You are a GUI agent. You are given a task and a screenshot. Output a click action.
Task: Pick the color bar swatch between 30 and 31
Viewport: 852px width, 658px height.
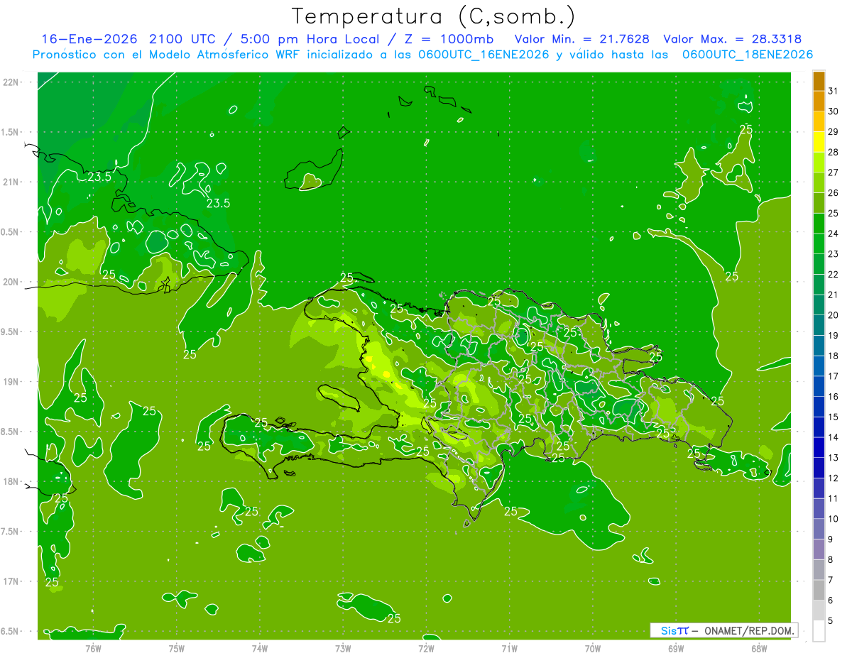pos(819,102)
